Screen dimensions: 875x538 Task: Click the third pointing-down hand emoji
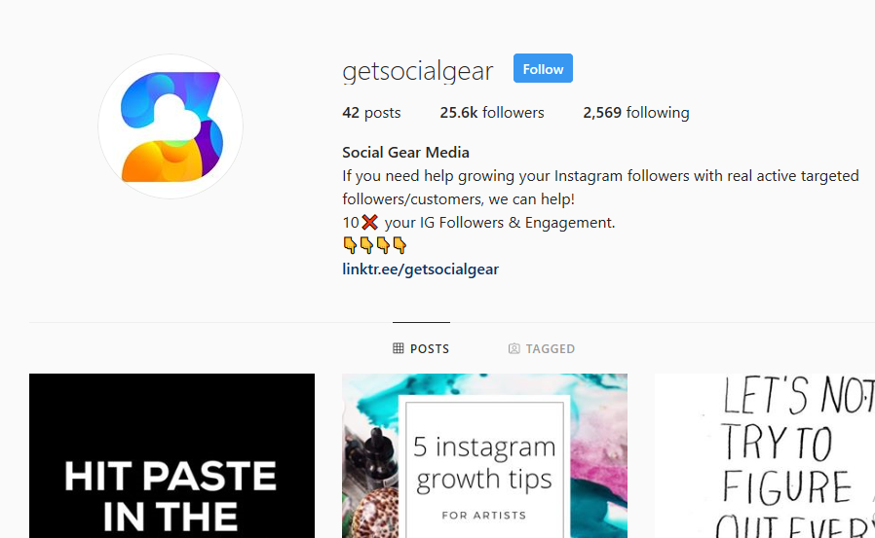click(383, 245)
